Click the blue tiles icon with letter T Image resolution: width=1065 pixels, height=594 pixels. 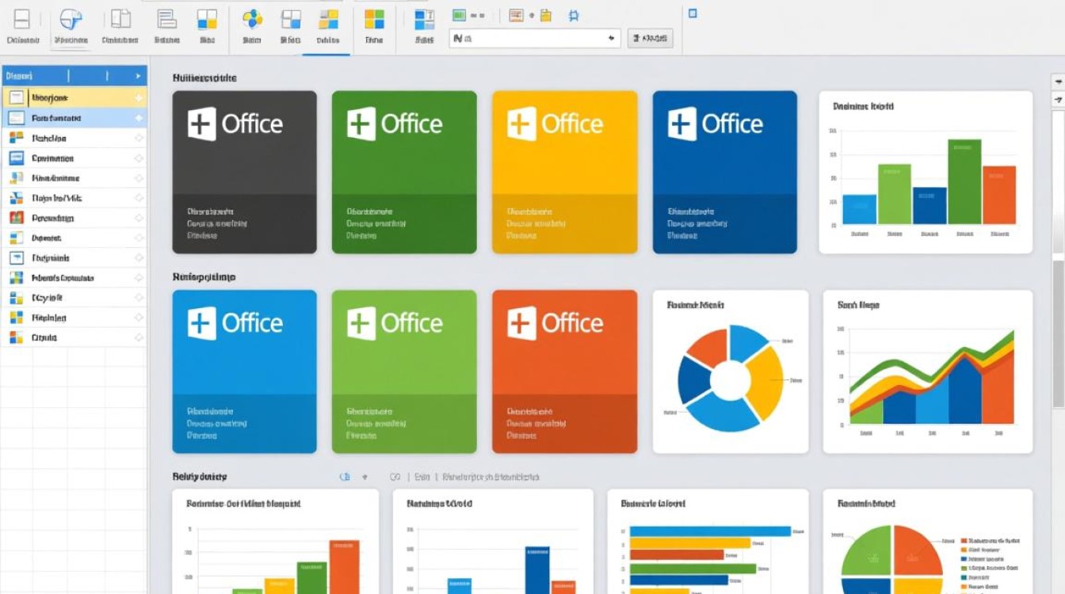click(x=425, y=19)
